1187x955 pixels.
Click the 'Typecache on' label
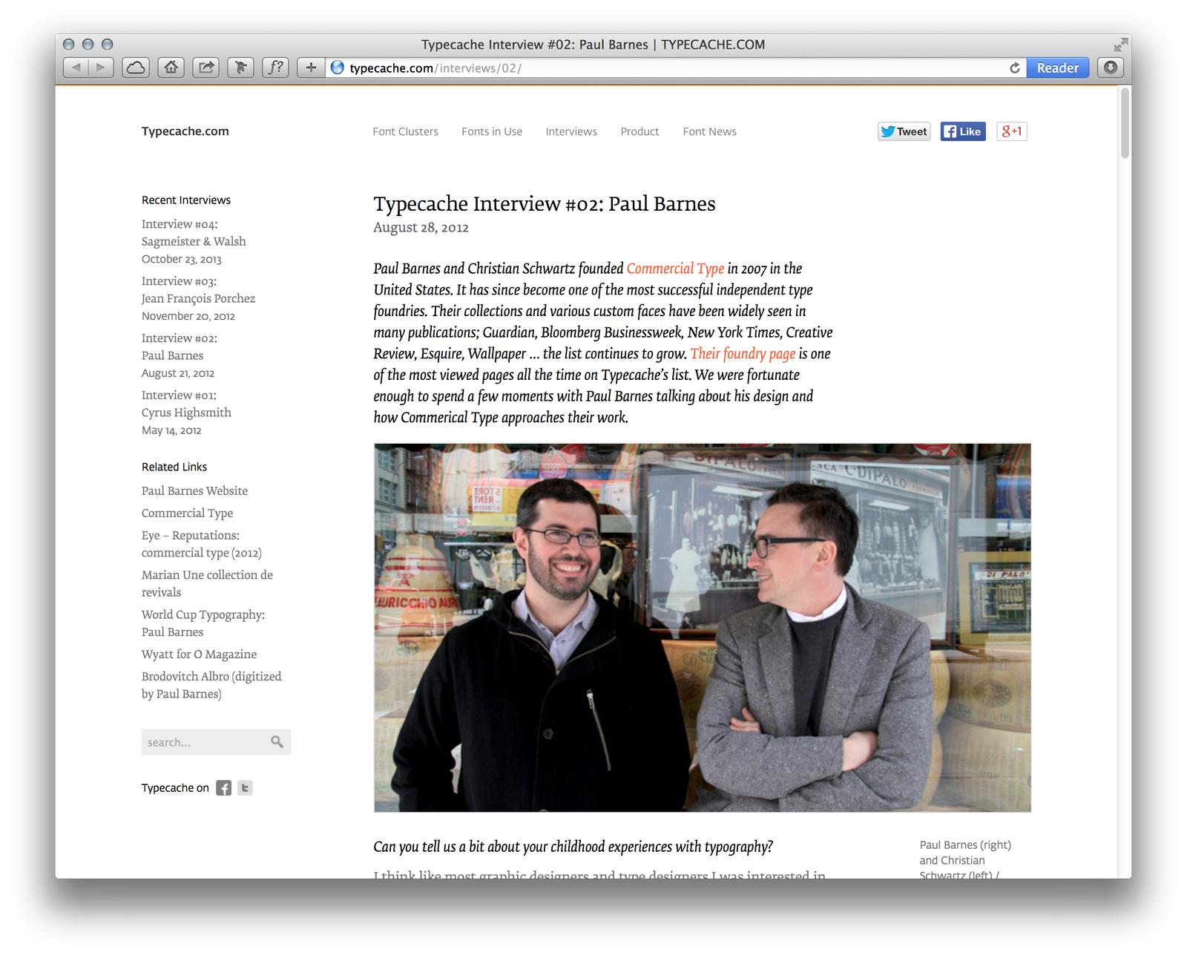pyautogui.click(x=175, y=788)
